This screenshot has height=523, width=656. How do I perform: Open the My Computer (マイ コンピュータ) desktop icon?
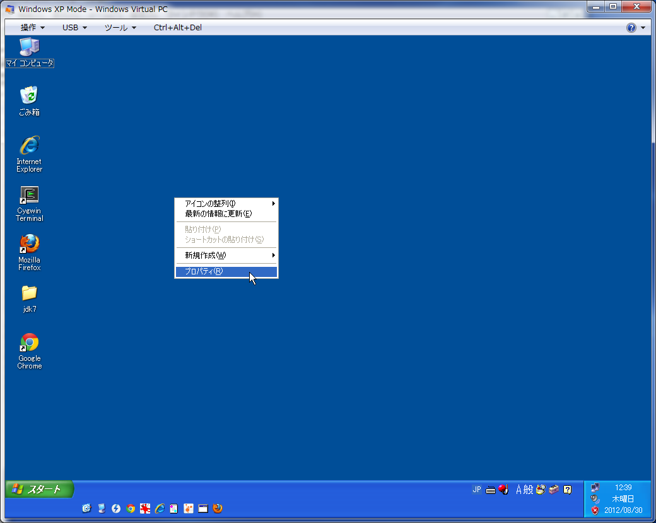29,52
